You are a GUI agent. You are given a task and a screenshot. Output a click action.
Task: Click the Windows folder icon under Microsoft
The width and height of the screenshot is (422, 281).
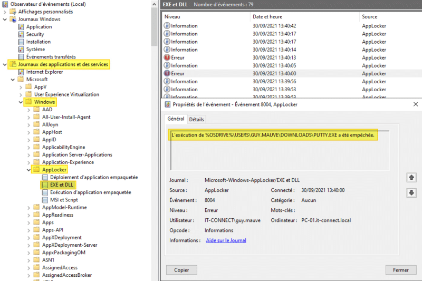(x=28, y=102)
